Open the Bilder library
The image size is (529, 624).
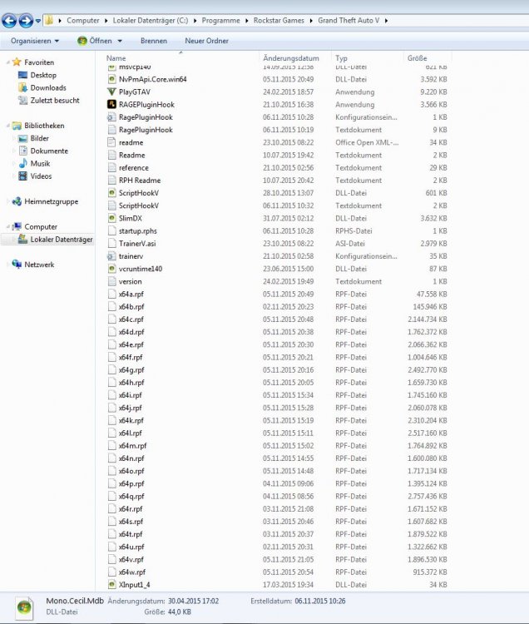click(39, 138)
